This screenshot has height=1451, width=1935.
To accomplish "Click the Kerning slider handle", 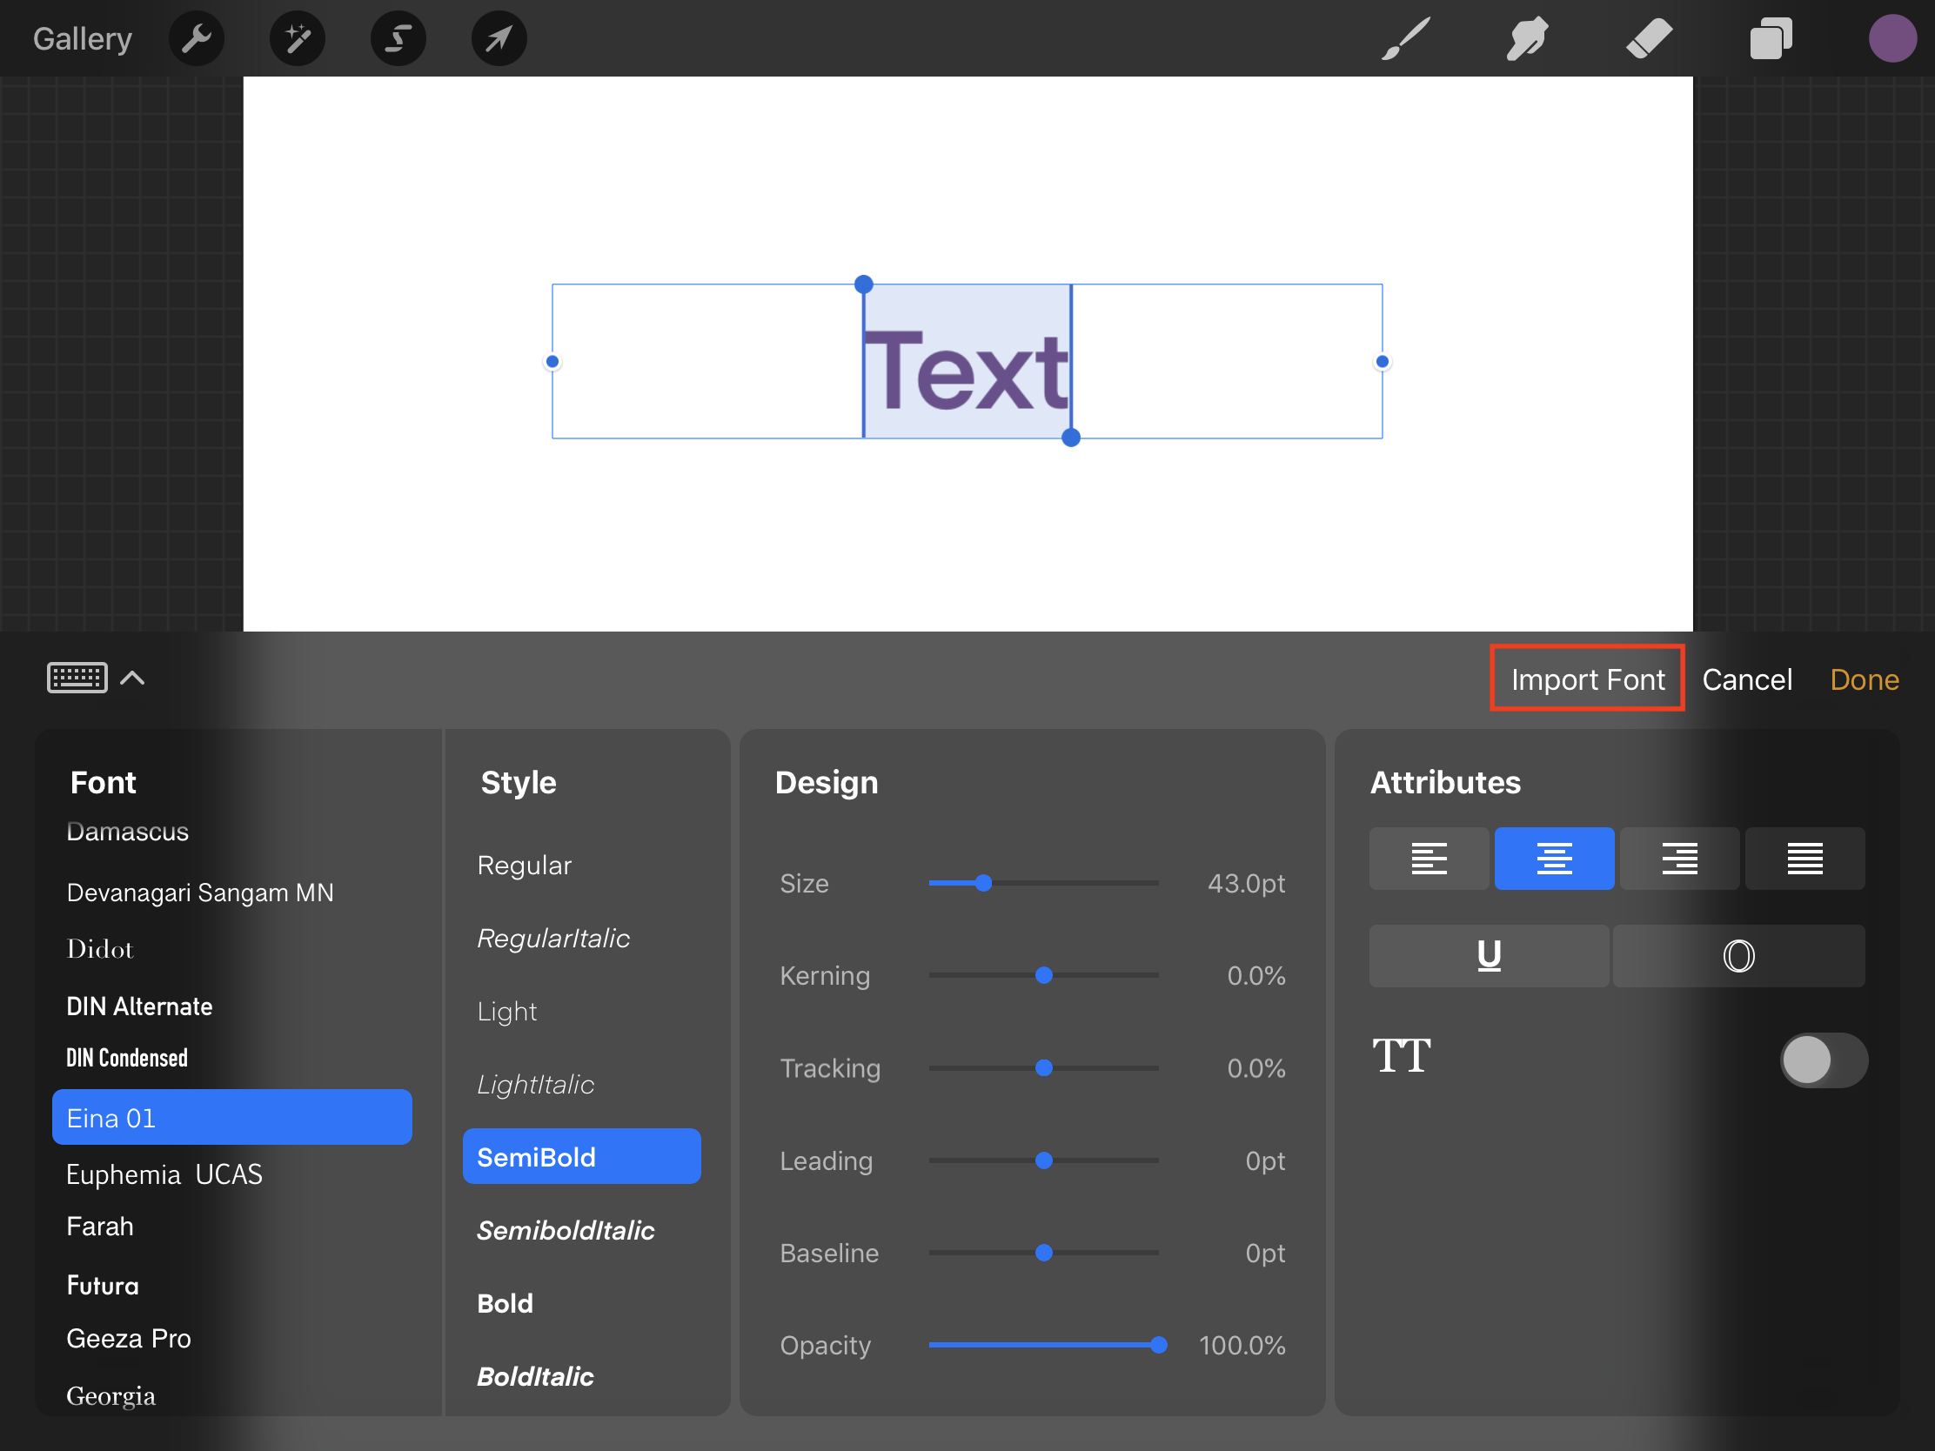I will coord(1043,975).
